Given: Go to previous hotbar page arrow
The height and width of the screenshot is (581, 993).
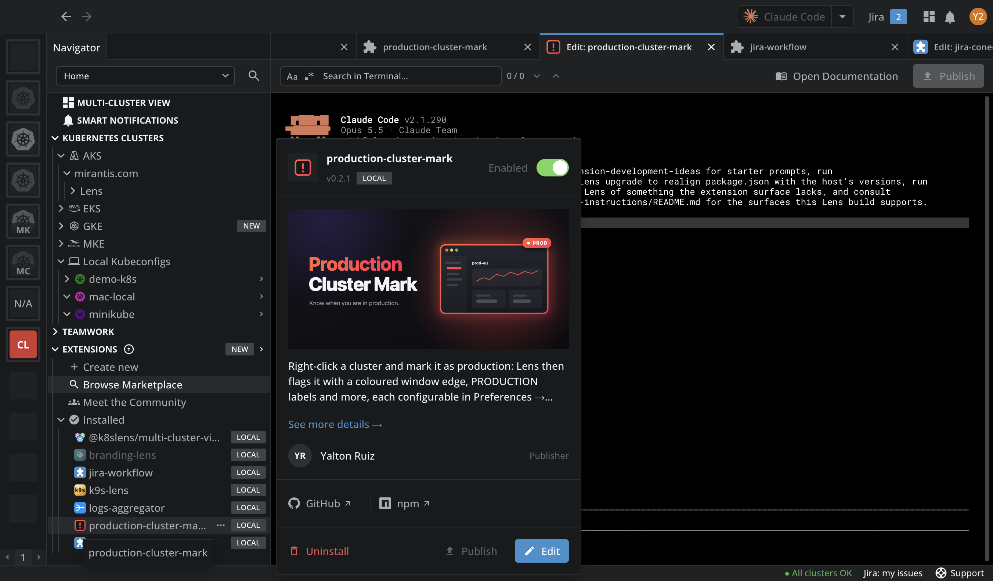Looking at the screenshot, I should pyautogui.click(x=7, y=557).
